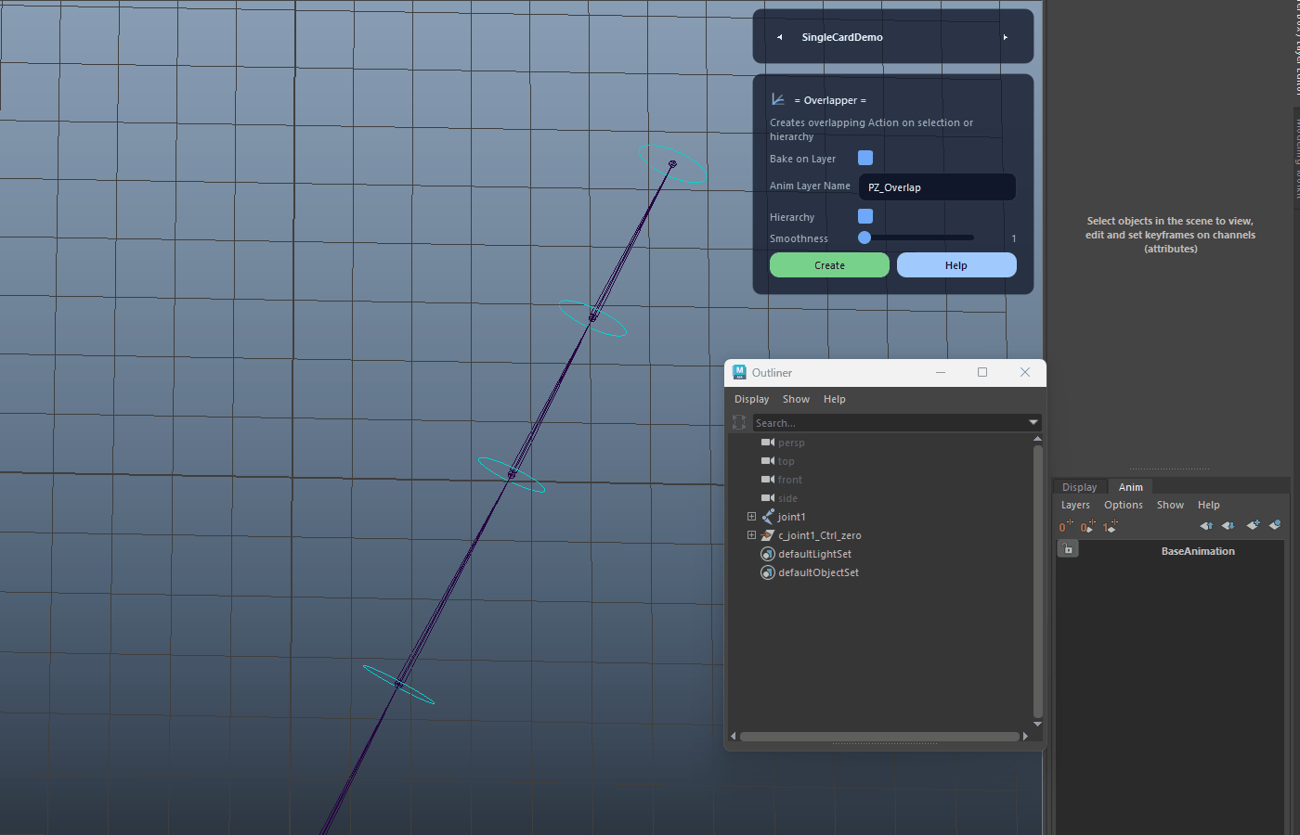
Task: Click the side camera icon in the Outliner
Action: coord(768,498)
